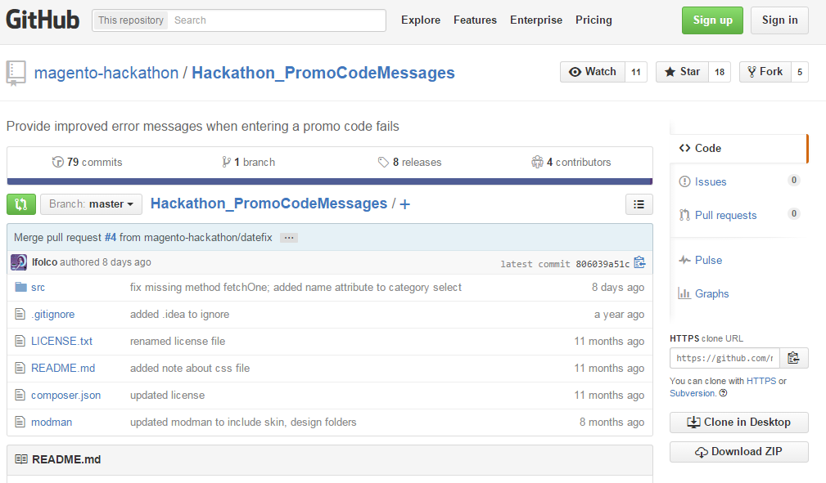Click the green compare and review button
826x483 pixels.
point(21,204)
